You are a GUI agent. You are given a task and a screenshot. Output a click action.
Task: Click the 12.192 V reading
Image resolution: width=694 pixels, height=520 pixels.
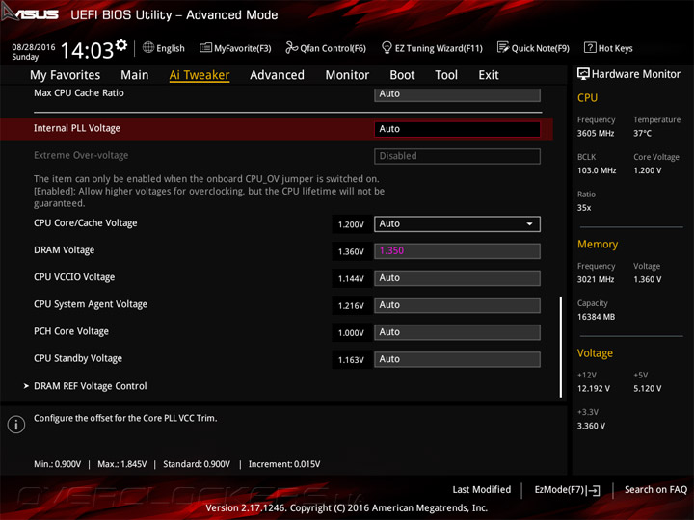click(594, 389)
